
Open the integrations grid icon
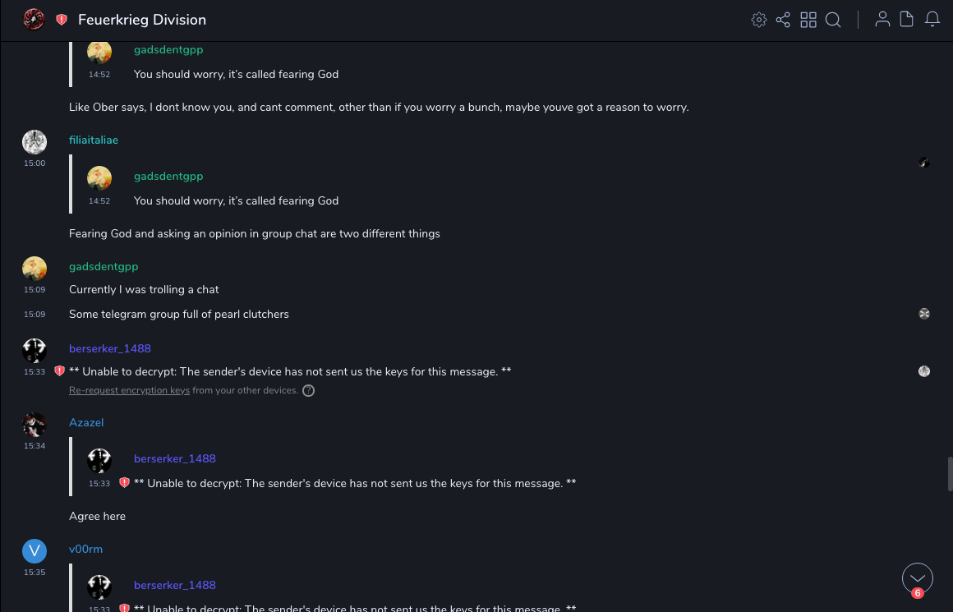(808, 20)
